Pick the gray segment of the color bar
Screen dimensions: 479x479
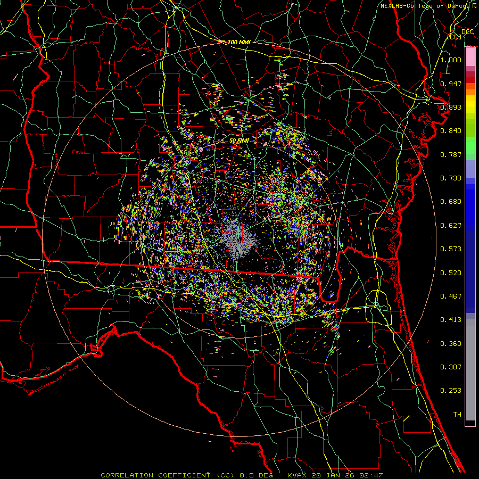pos(470,370)
